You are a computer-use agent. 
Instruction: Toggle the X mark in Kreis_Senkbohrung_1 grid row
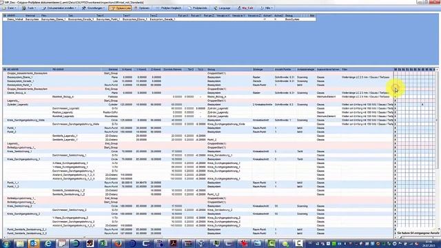(x=395, y=152)
